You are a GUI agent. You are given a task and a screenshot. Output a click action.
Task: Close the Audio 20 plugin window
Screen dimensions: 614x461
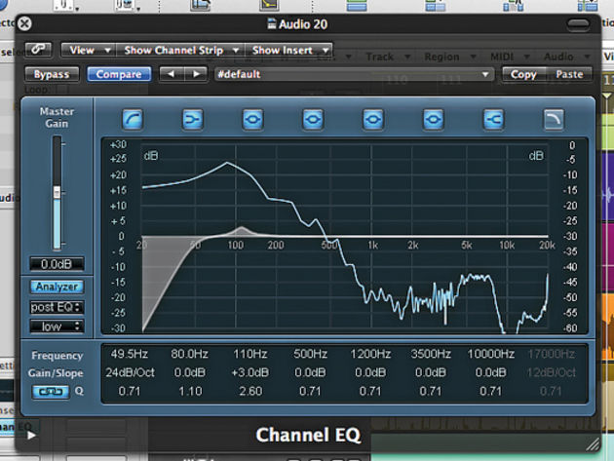point(24,23)
